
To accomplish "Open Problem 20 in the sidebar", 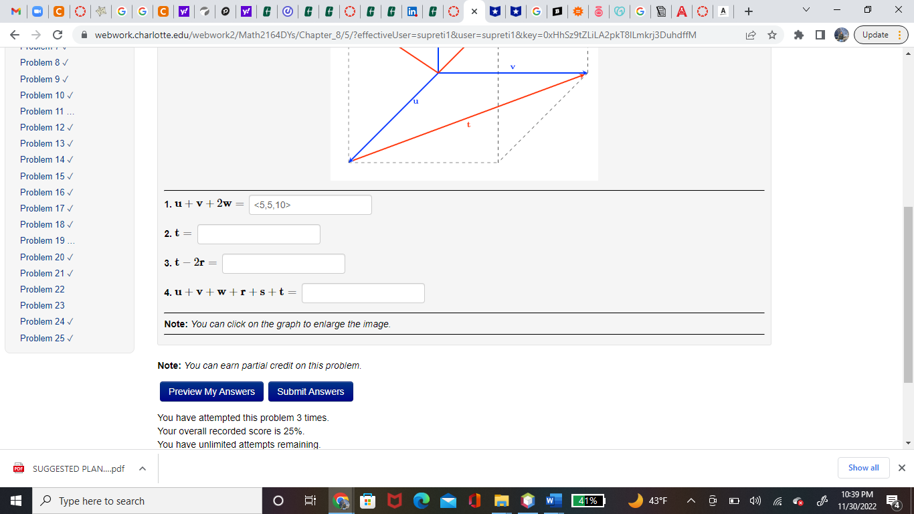I will [47, 257].
